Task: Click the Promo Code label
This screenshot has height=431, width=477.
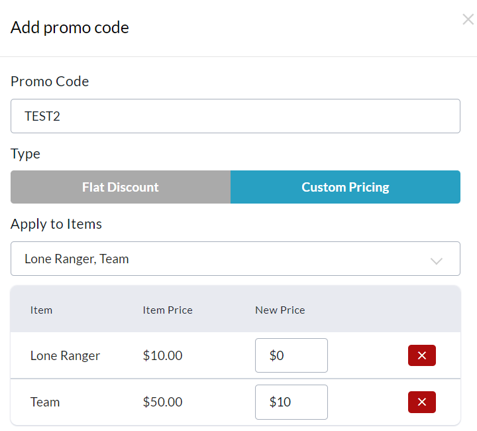Action: [50, 82]
